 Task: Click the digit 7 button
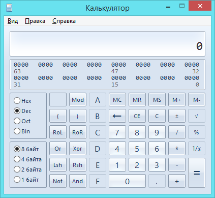click(x=117, y=132)
